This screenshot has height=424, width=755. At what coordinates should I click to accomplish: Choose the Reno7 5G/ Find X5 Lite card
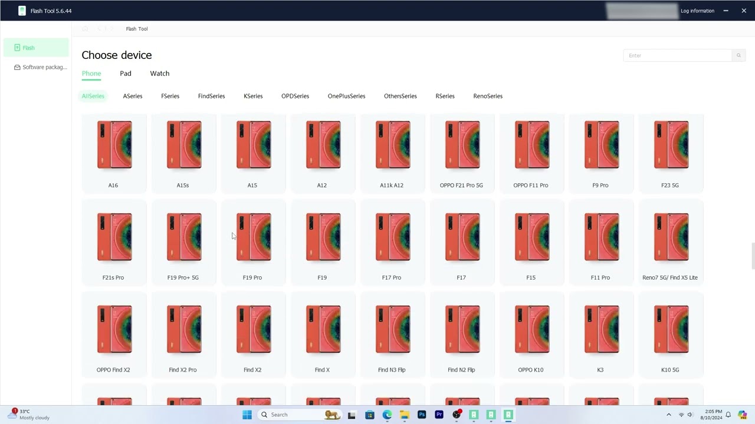coord(671,243)
